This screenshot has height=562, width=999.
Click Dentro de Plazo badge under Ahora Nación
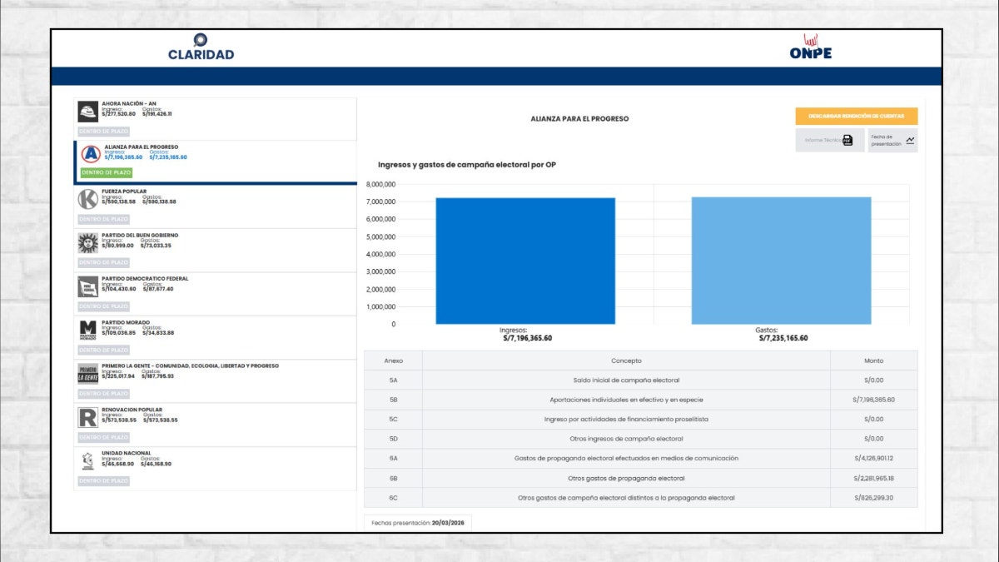103,132
